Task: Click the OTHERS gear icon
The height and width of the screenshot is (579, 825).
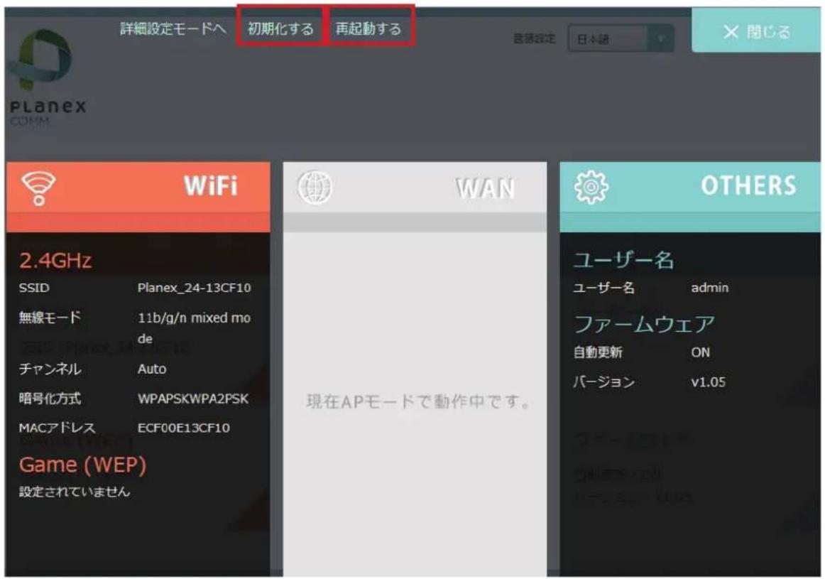Action: click(591, 188)
